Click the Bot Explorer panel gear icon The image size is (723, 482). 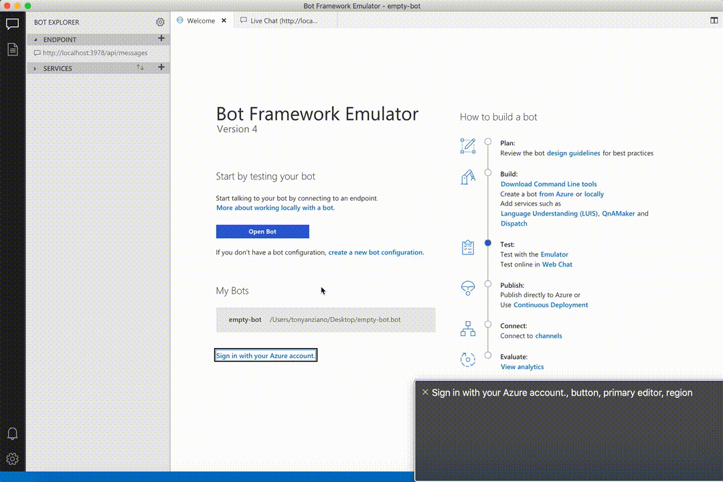click(160, 22)
